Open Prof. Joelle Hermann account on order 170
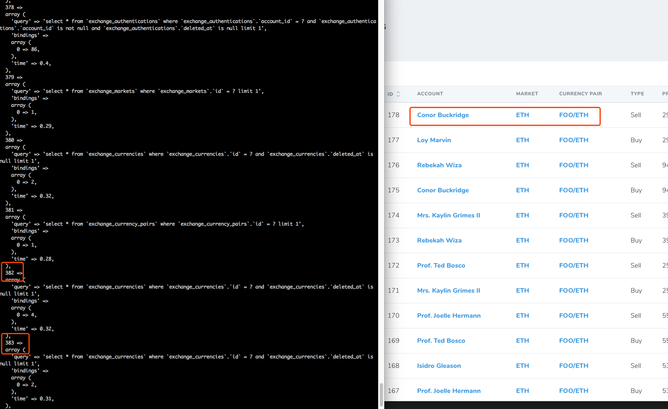This screenshot has width=668, height=409. (x=449, y=315)
